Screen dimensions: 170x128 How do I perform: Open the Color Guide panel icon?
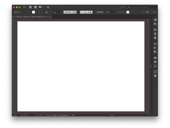click(155, 24)
